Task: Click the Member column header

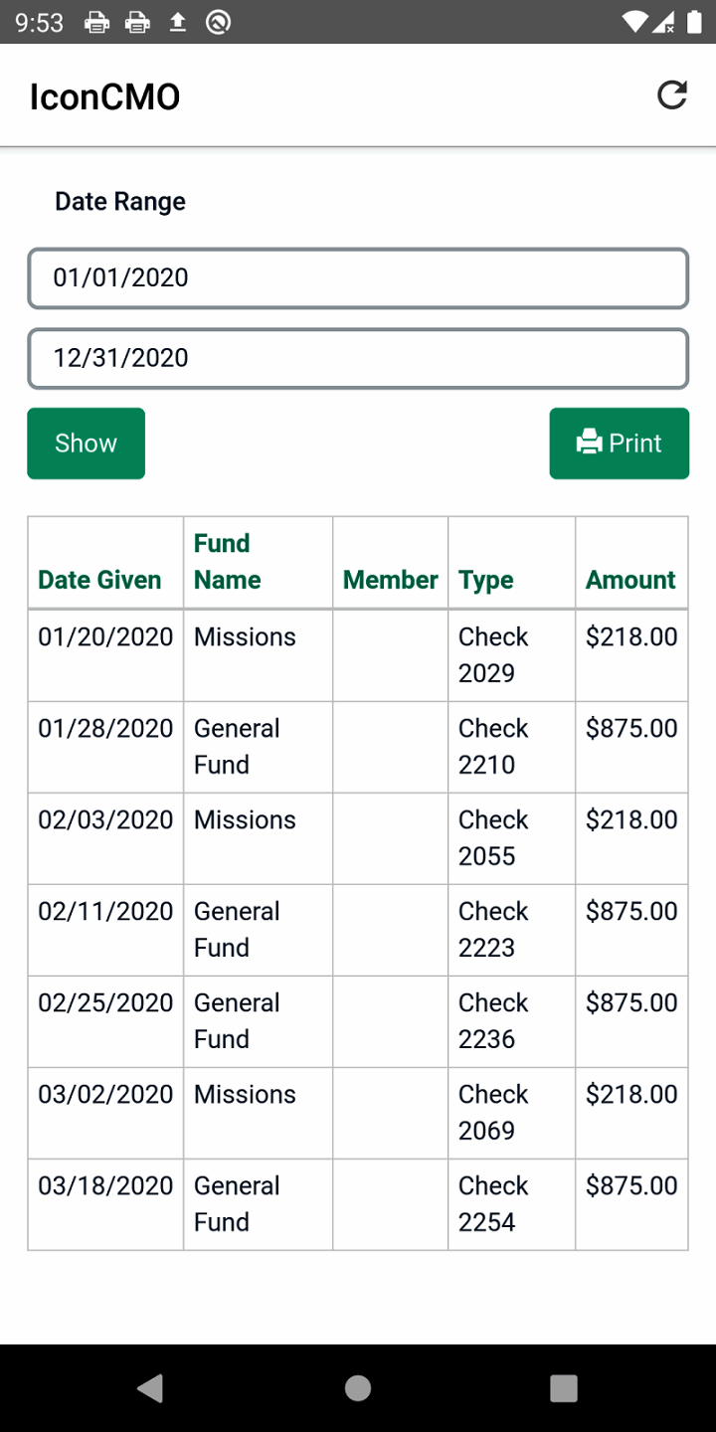Action: point(390,580)
